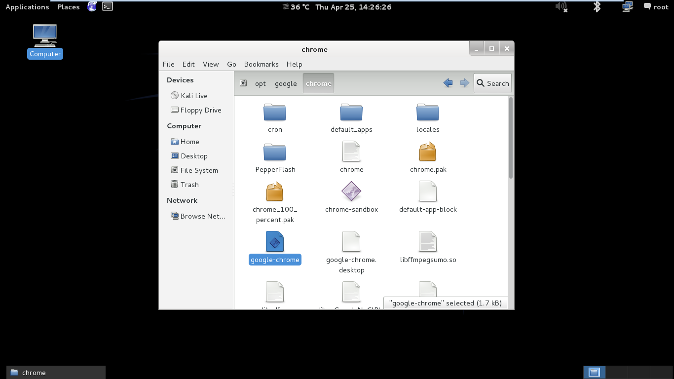The image size is (674, 379).
Task: Click the root filesystem path icon
Action: pos(243,83)
